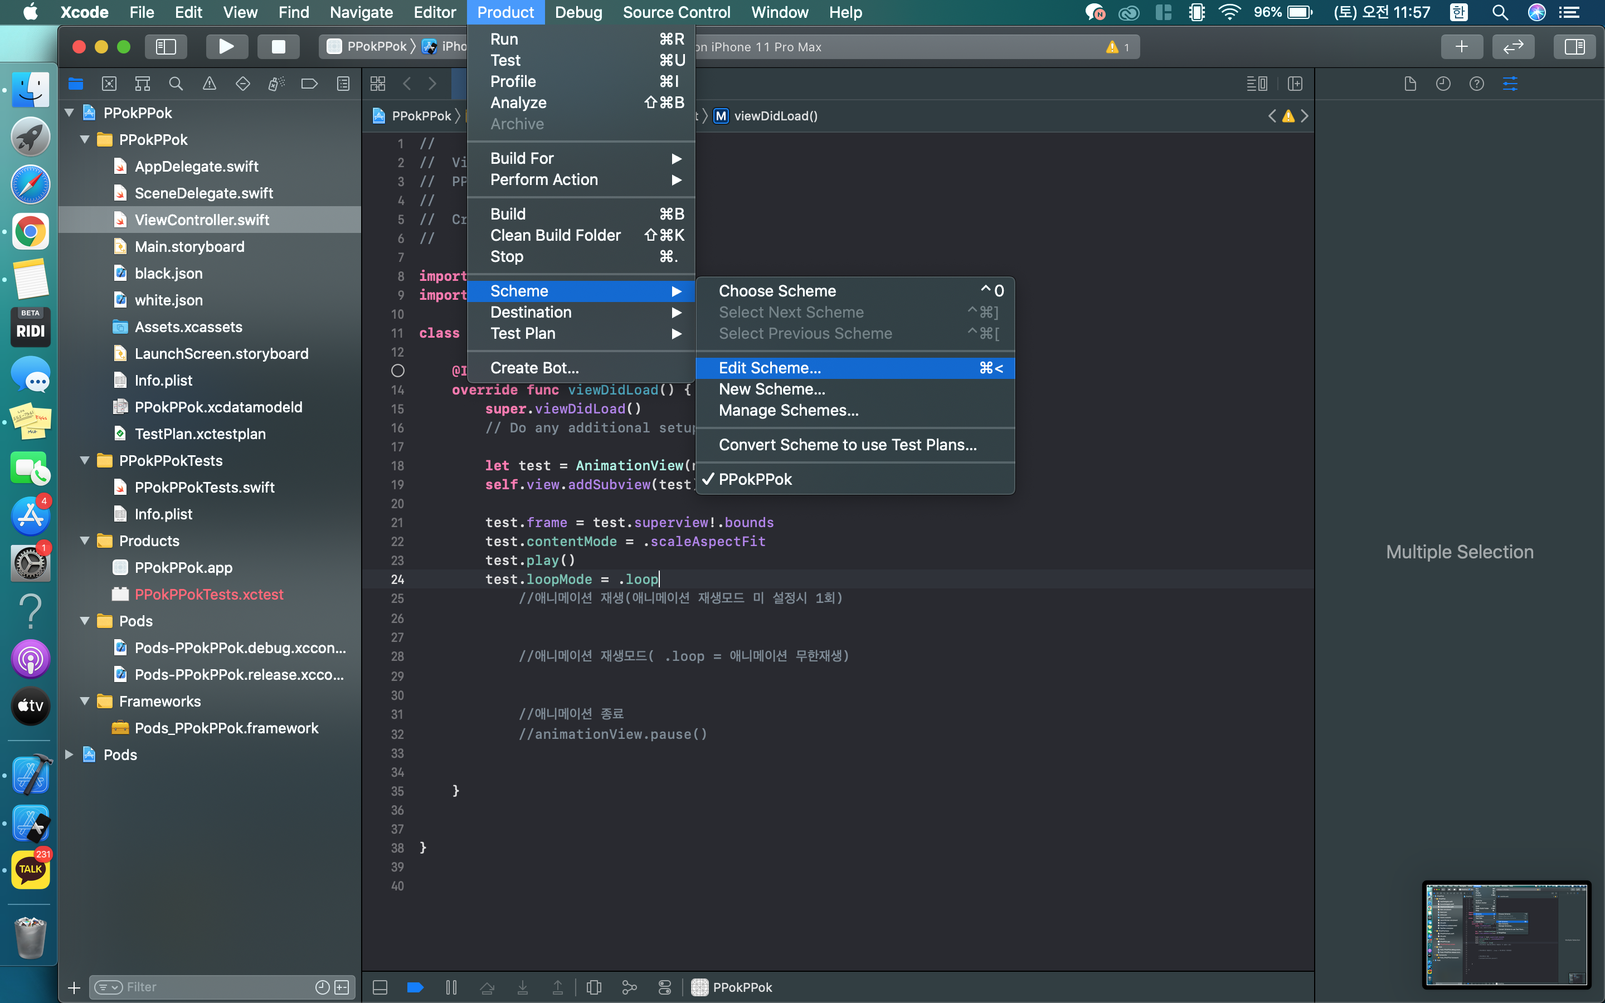Screen dimensions: 1605x1003
Task: Click the code review arrows button
Action: click(x=1513, y=46)
